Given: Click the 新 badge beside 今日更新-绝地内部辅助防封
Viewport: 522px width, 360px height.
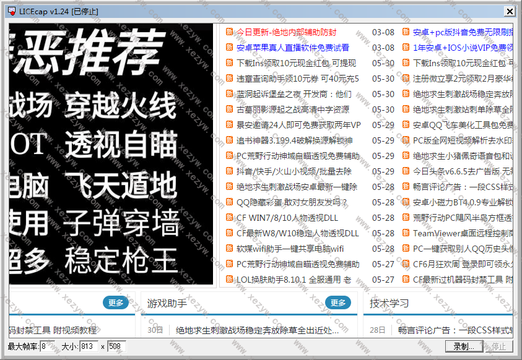Looking at the screenshot, I should [229, 32].
